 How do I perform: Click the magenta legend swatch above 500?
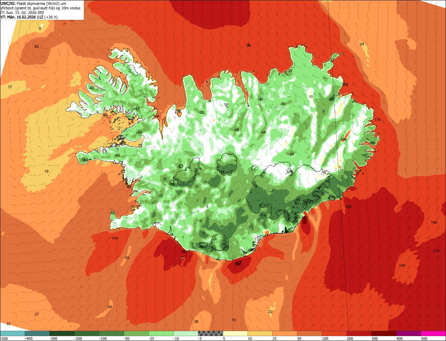pos(433,333)
